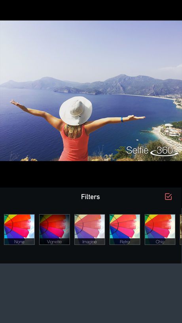Apply the Retro filter

tap(125, 229)
